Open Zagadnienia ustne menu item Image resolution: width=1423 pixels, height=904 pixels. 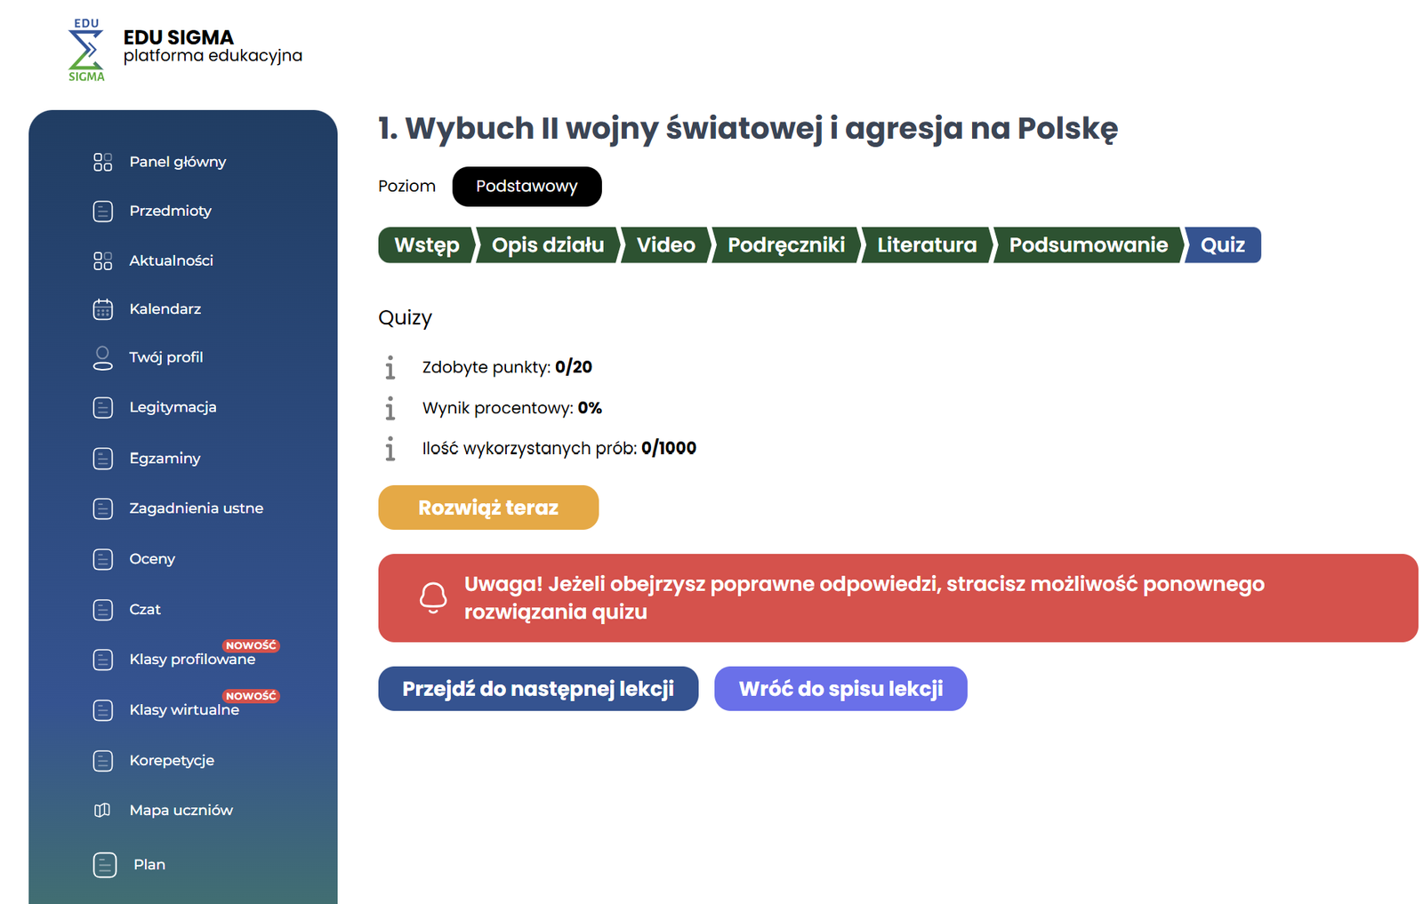196,508
